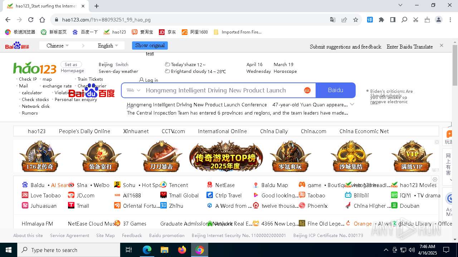458x257 pixels.
Task: Open the Windows Start menu
Action: (x=8, y=250)
